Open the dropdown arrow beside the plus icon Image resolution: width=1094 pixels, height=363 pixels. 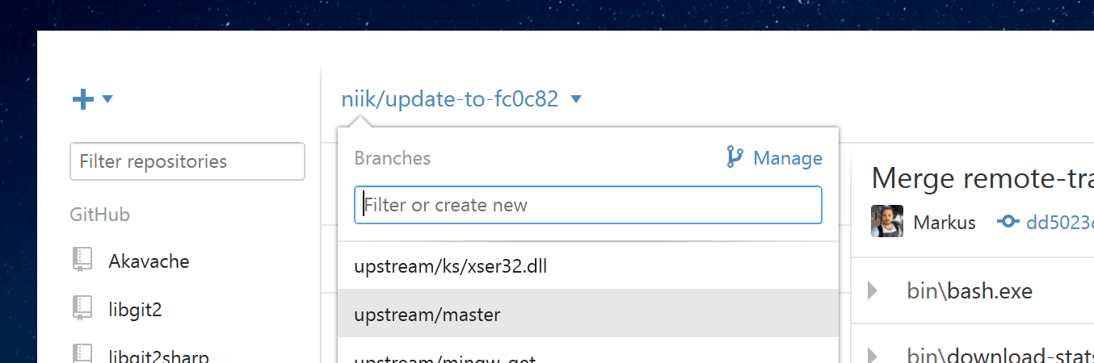(x=107, y=99)
